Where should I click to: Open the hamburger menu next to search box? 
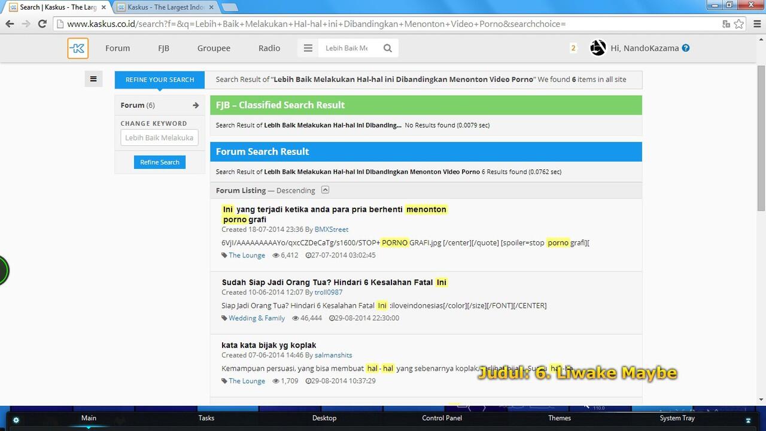308,48
